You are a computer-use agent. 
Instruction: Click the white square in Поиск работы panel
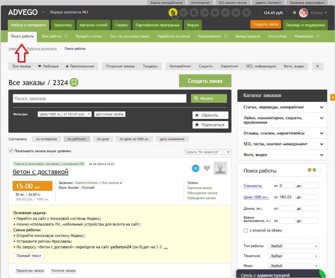point(319,170)
